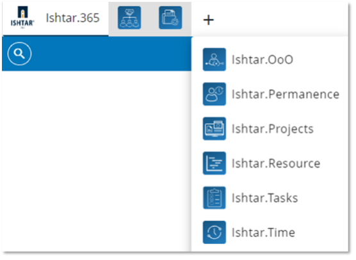Click the blue search bar area

click(x=97, y=54)
